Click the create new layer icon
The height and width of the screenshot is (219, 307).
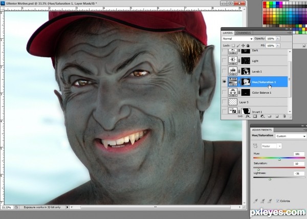click(x=277, y=116)
